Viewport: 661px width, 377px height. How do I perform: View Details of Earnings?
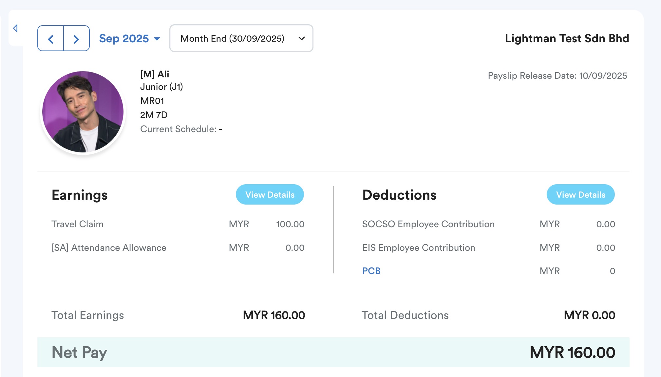click(270, 194)
